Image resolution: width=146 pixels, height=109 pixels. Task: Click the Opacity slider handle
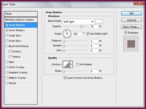coord(82,27)
